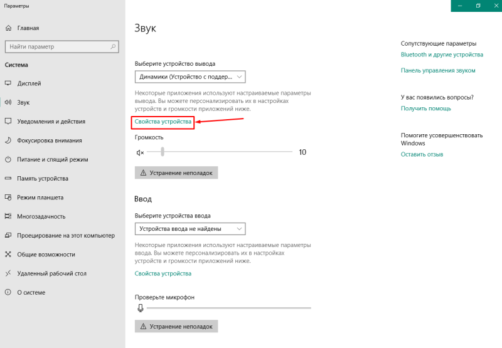This screenshot has width=502, height=348.
Task: Click the Home icon beside Главная
Action: 8,28
